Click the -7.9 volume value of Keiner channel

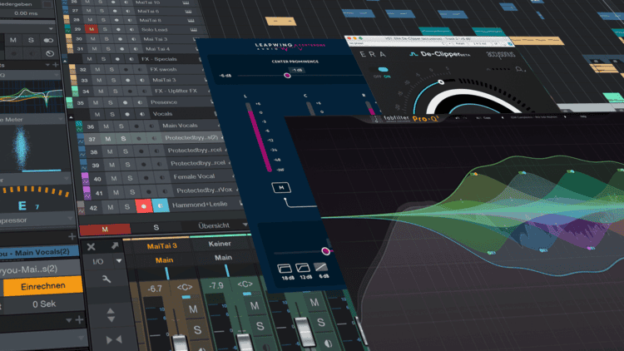(x=216, y=285)
